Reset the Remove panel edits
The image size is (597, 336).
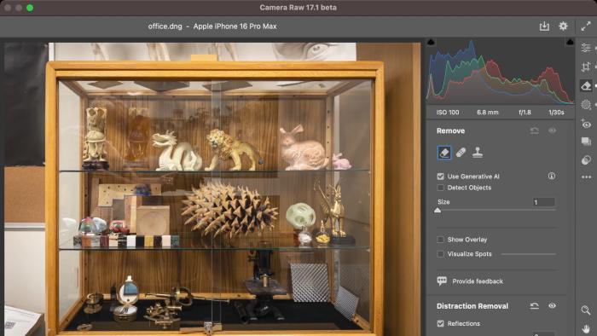[535, 130]
